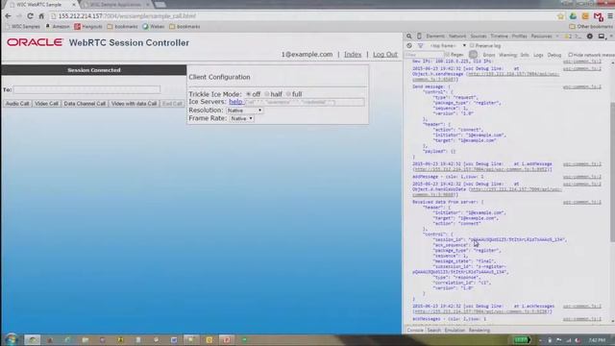Open the Index link
The height and width of the screenshot is (346, 615).
[353, 55]
